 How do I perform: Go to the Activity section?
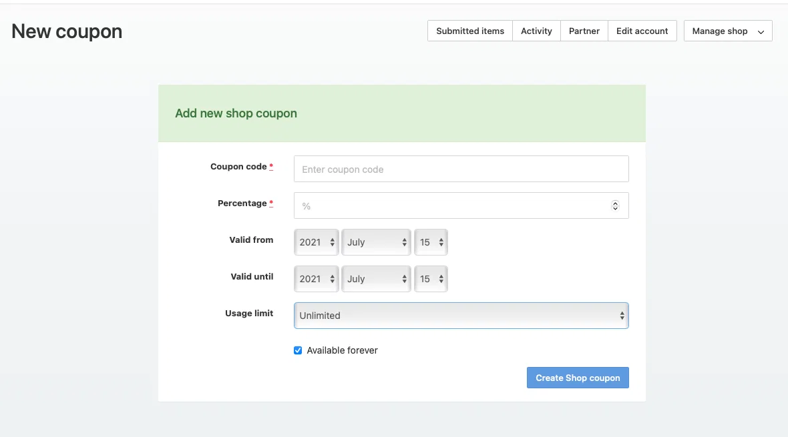(536, 31)
